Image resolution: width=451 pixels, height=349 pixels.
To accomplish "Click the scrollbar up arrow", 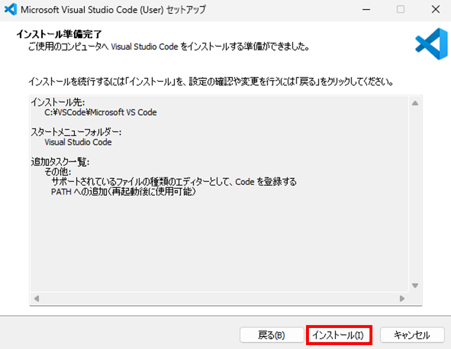I will 415,103.
